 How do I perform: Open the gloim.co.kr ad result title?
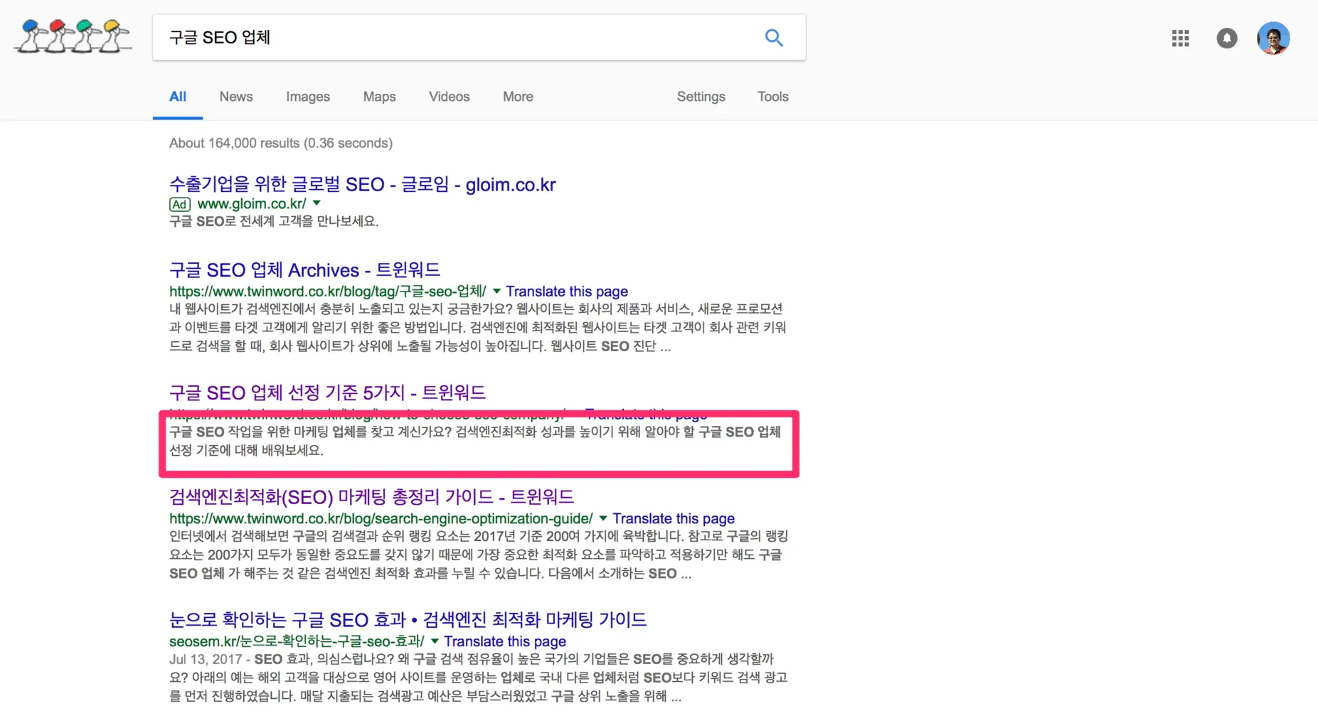click(363, 185)
